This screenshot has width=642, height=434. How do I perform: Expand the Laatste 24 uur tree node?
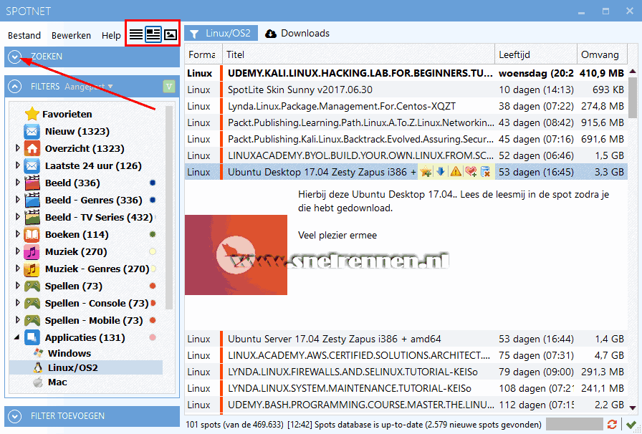click(x=18, y=165)
